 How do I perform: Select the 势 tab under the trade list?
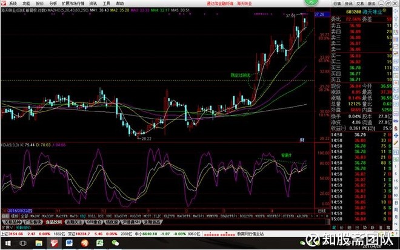tap(365, 228)
